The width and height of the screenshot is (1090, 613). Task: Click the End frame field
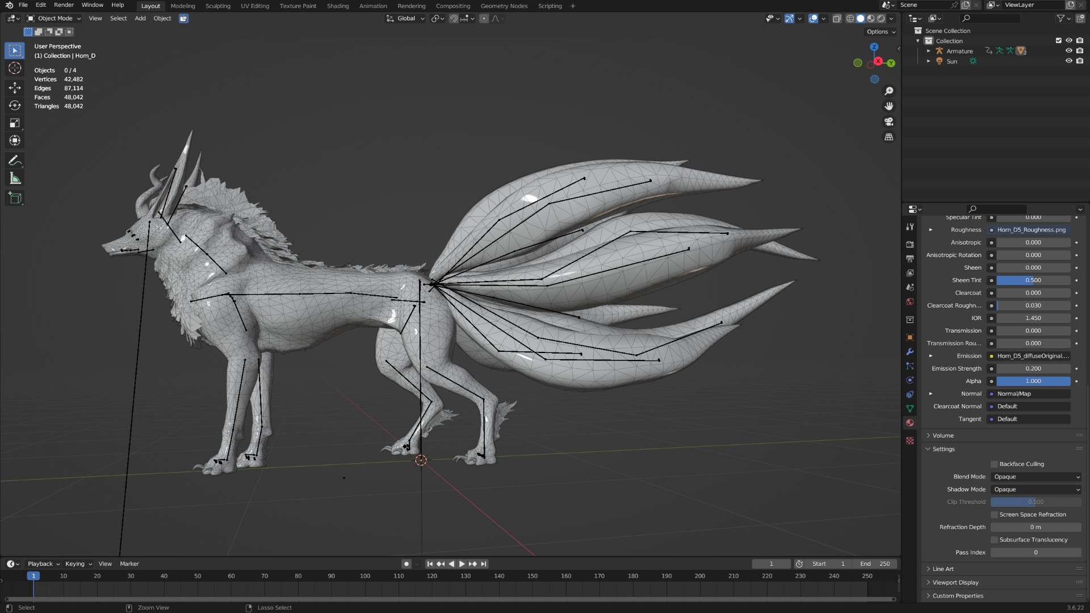click(875, 564)
